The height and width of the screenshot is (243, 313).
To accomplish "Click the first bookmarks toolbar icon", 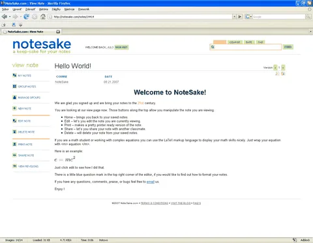I will click(4, 25).
